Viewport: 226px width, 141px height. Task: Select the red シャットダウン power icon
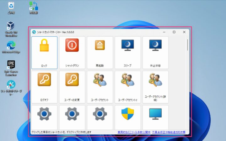pyautogui.click(x=72, y=46)
